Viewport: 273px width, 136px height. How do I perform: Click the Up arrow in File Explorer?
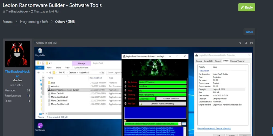[x=50, y=73]
